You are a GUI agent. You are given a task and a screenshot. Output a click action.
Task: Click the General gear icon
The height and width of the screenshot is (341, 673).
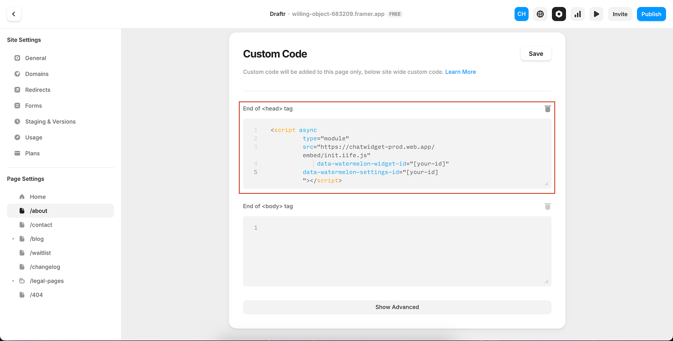click(17, 58)
